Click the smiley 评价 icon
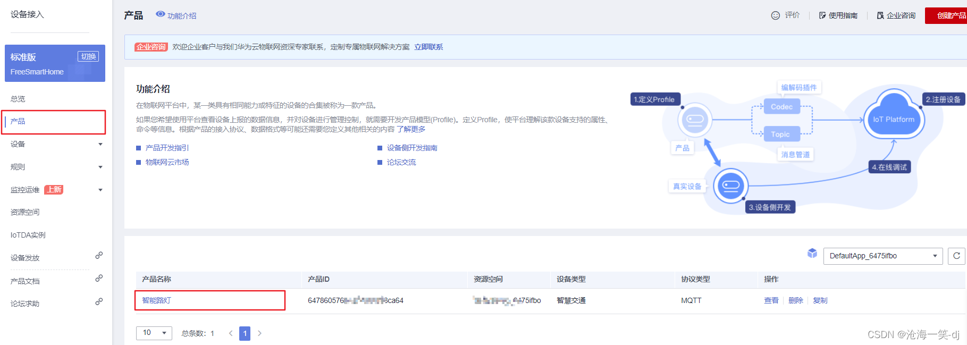This screenshot has height=345, width=967. [x=776, y=15]
